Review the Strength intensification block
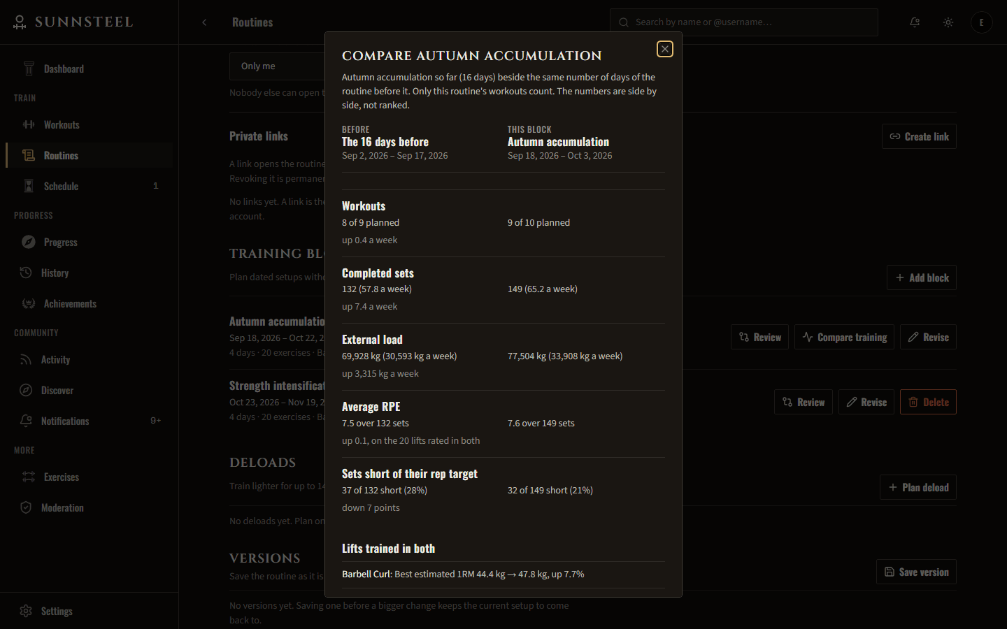This screenshot has height=629, width=1007. click(804, 402)
